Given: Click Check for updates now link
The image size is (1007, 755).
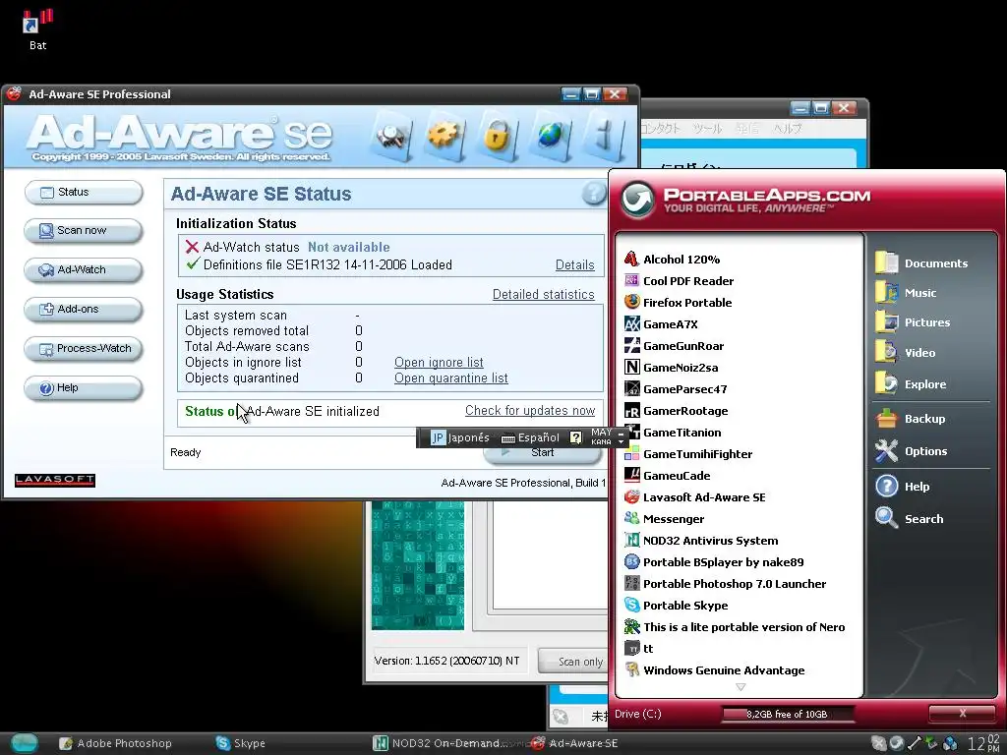Looking at the screenshot, I should [x=530, y=410].
